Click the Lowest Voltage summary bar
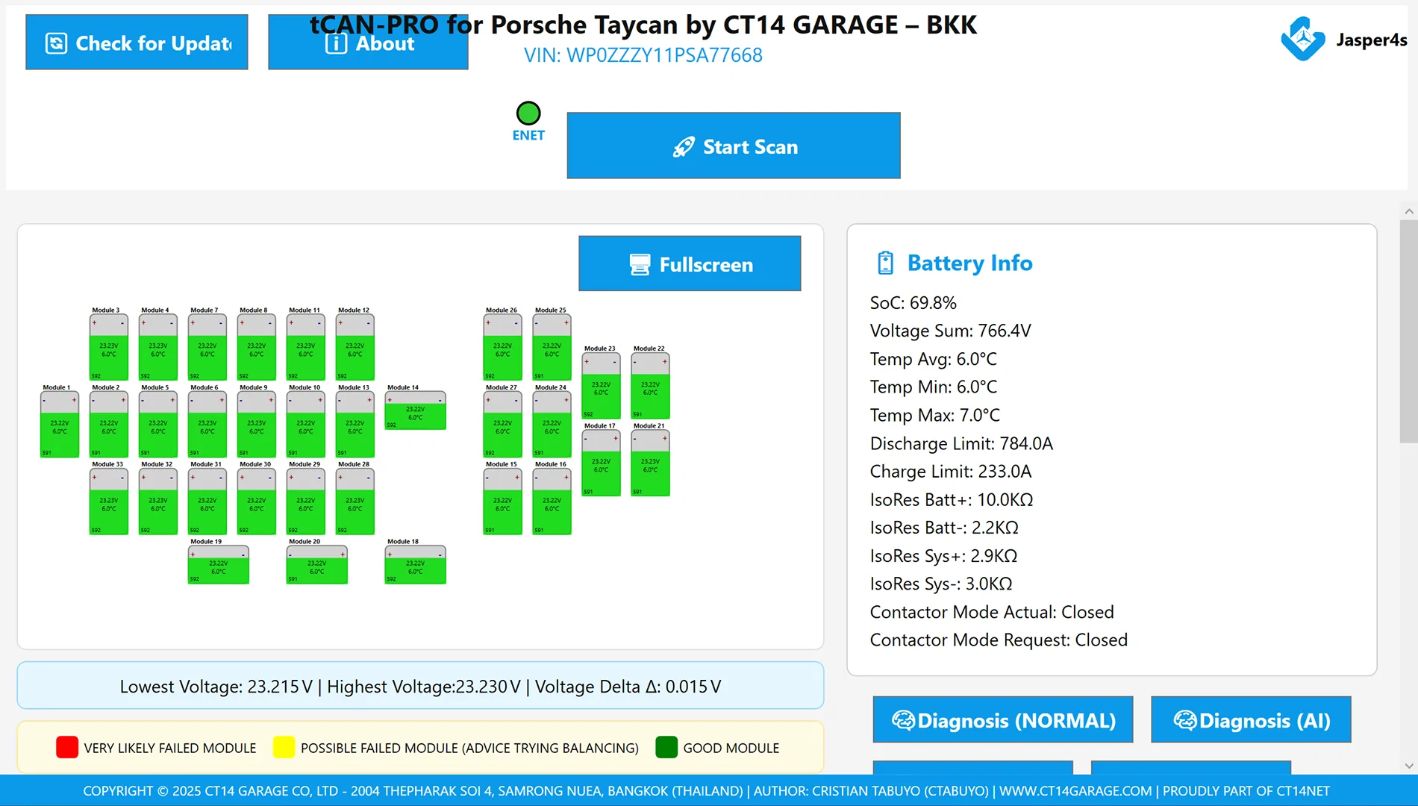 (x=420, y=686)
